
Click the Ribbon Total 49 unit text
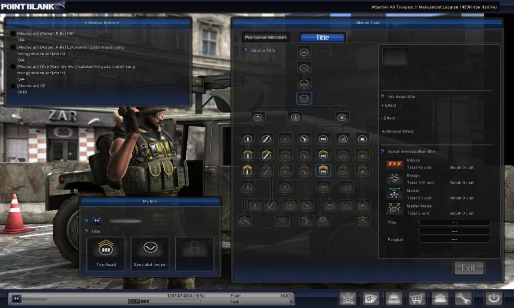(x=419, y=167)
